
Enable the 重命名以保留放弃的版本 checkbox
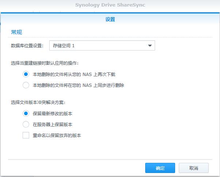[26, 135]
